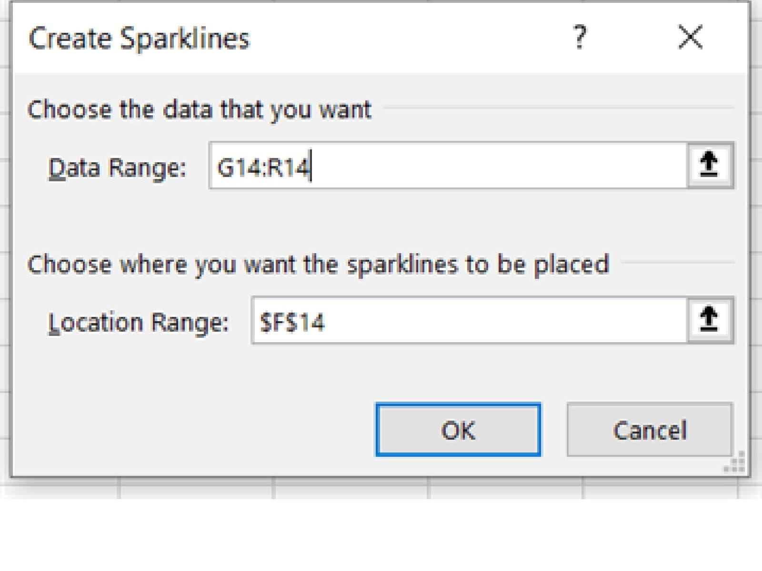
Task: Click the "Data Range:" label
Action: click(x=117, y=168)
